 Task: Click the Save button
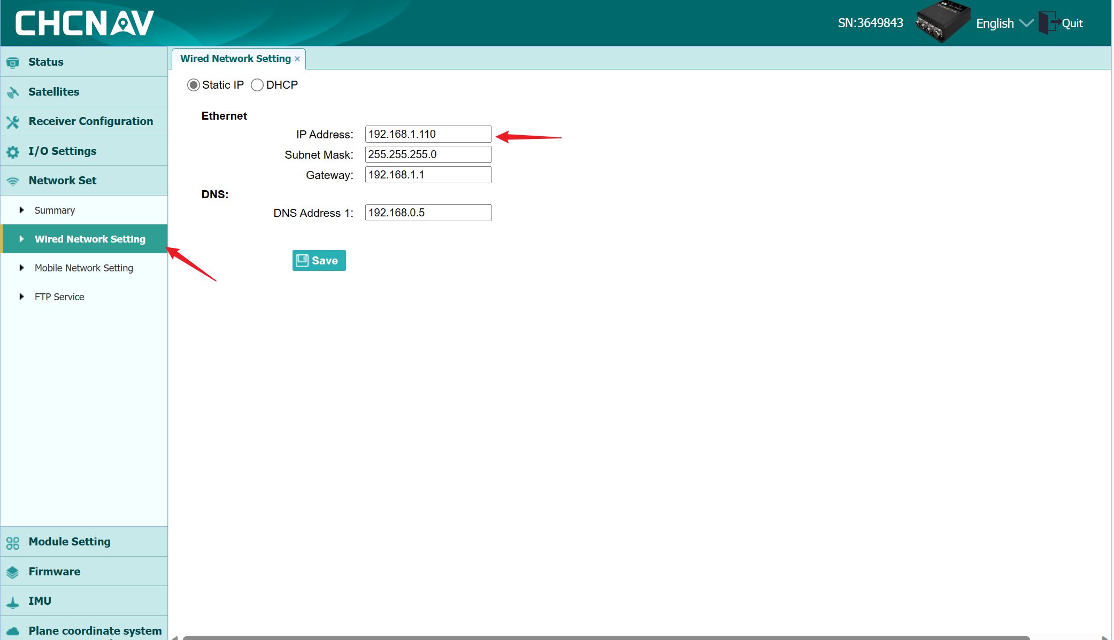click(318, 261)
